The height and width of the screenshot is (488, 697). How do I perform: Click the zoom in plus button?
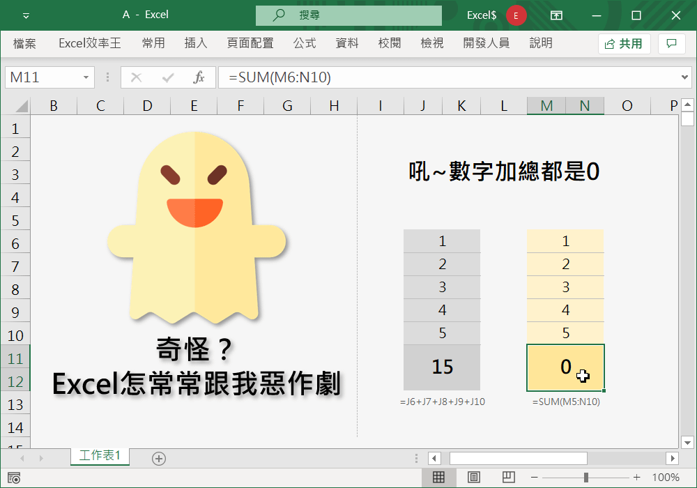[636, 478]
